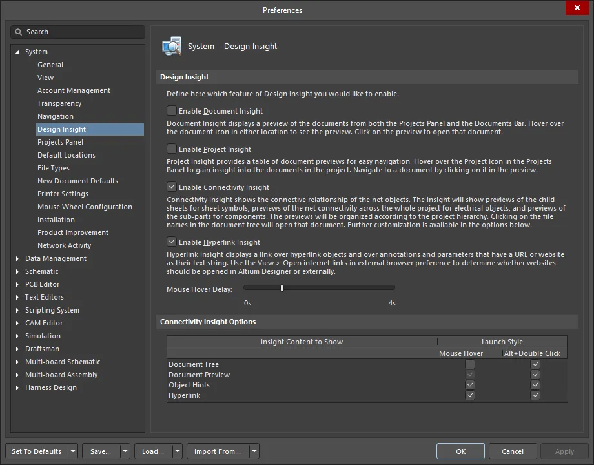Uncheck Document Preview Alt+Double Click
This screenshot has height=465, width=594.
click(x=535, y=375)
